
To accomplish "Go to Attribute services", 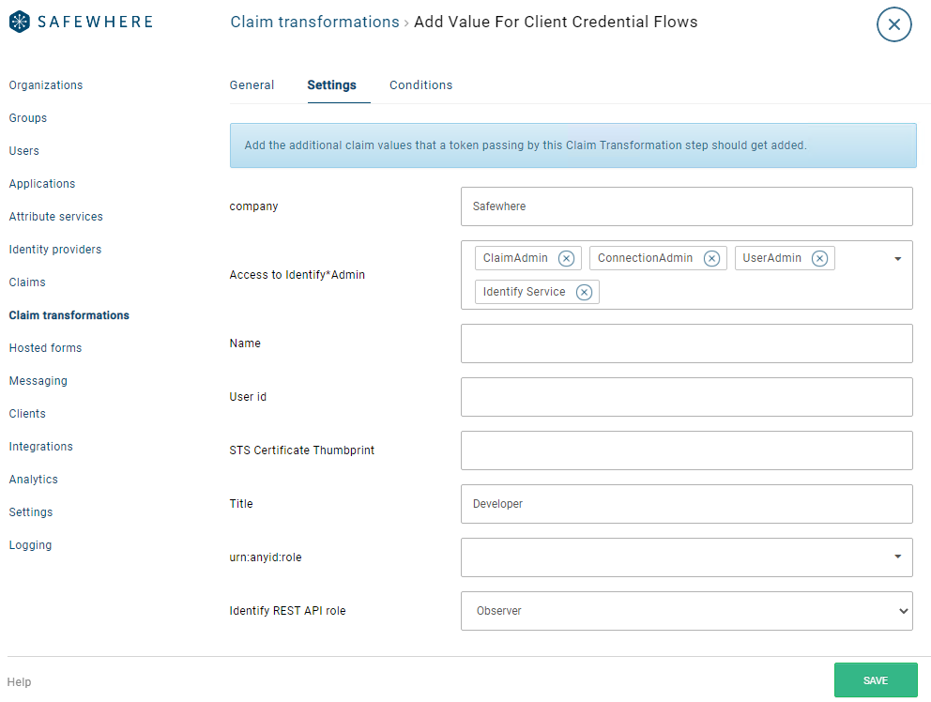I will tap(55, 216).
